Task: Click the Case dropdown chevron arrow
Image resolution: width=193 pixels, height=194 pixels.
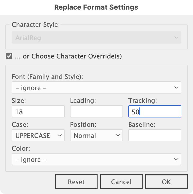Action: pyautogui.click(x=59, y=136)
